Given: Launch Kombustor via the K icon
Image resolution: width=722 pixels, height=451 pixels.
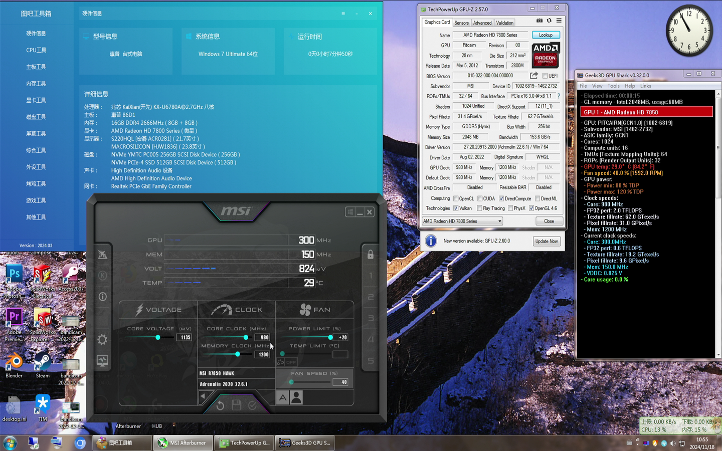Looking at the screenshot, I should 102,276.
